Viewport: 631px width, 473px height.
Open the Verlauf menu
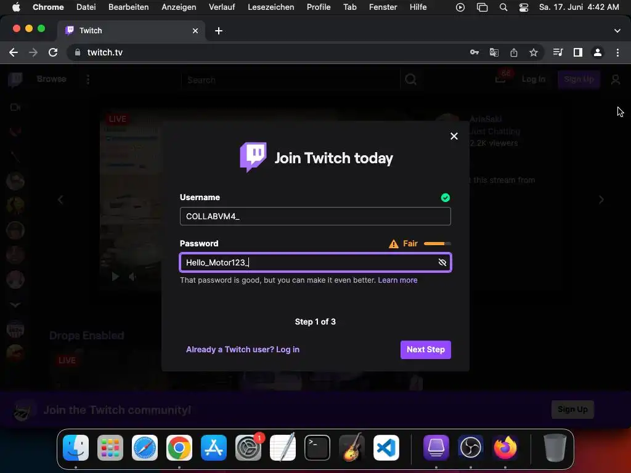222,7
